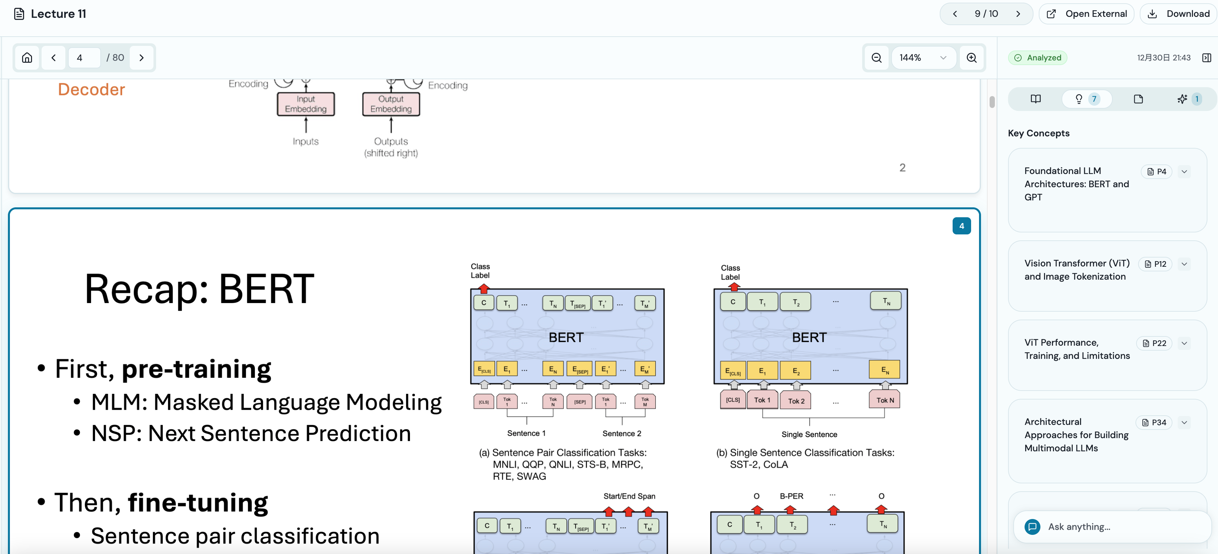1218x554 pixels.
Task: Open the book summary tab
Action: 1035,99
